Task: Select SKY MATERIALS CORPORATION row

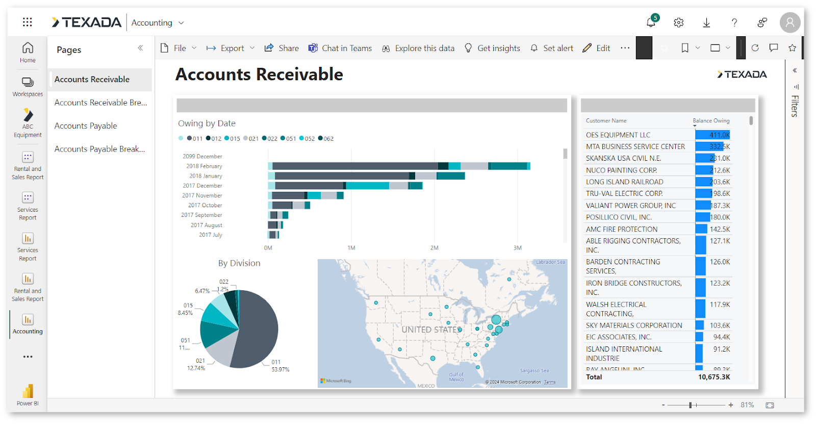Action: click(x=658, y=326)
